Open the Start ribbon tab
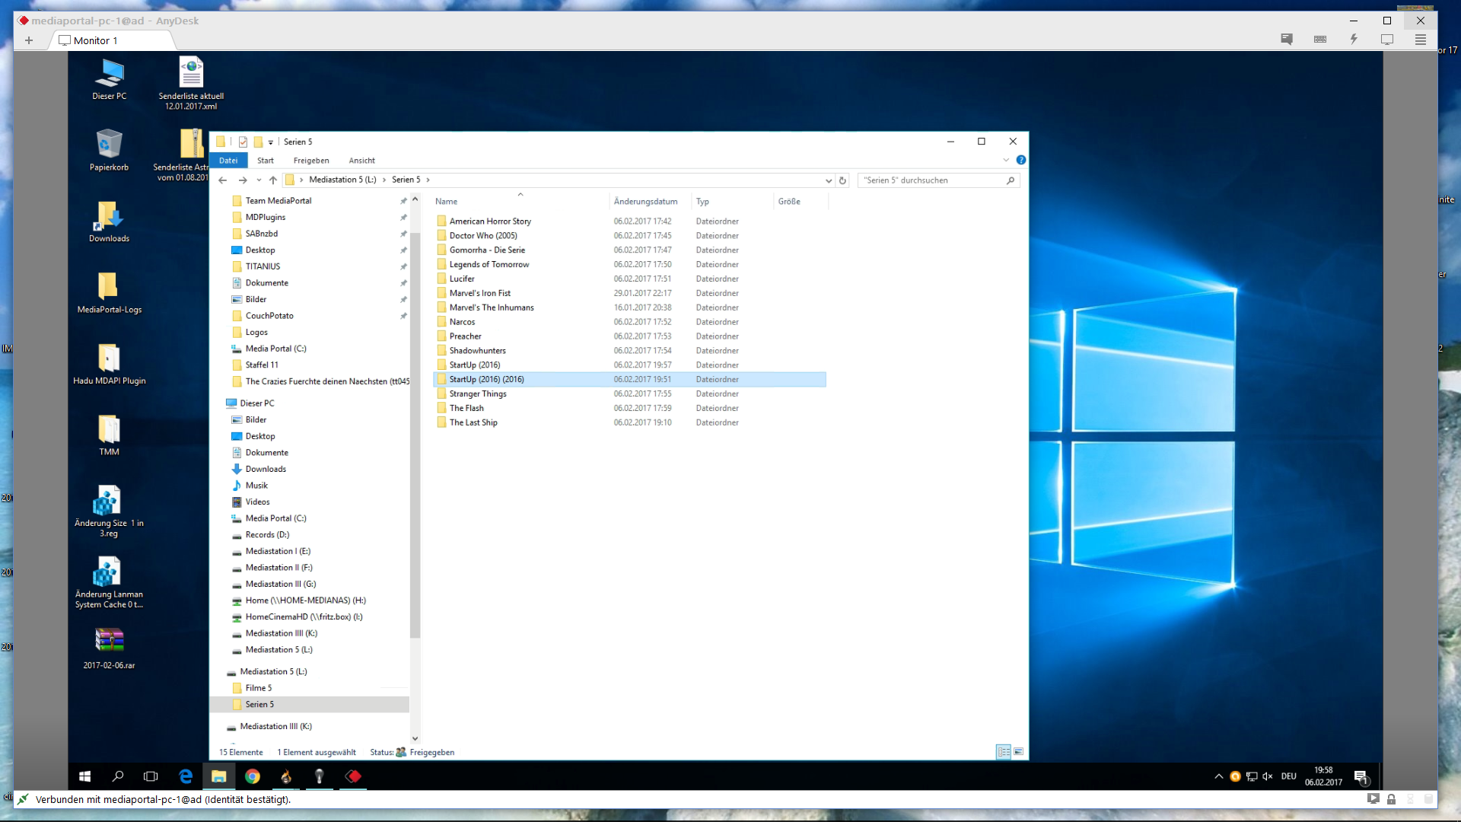This screenshot has width=1461, height=822. (x=265, y=161)
